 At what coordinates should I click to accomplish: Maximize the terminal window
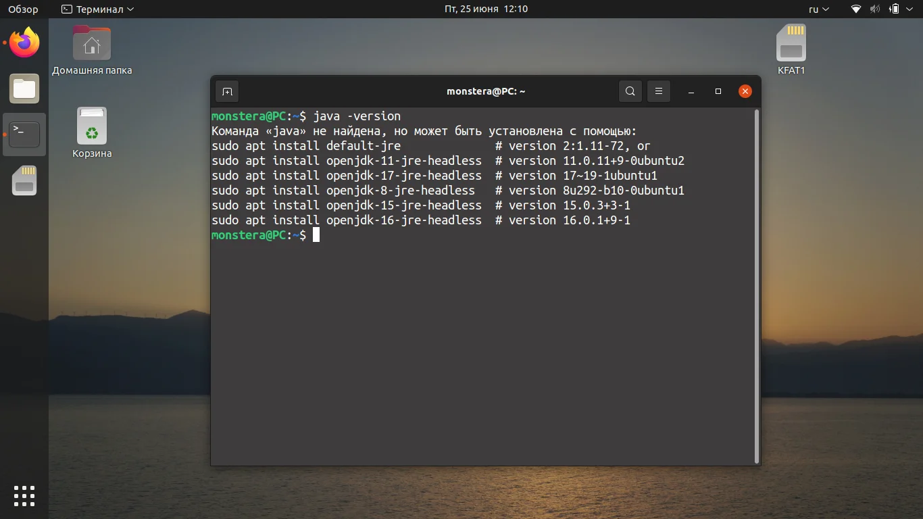pyautogui.click(x=718, y=91)
